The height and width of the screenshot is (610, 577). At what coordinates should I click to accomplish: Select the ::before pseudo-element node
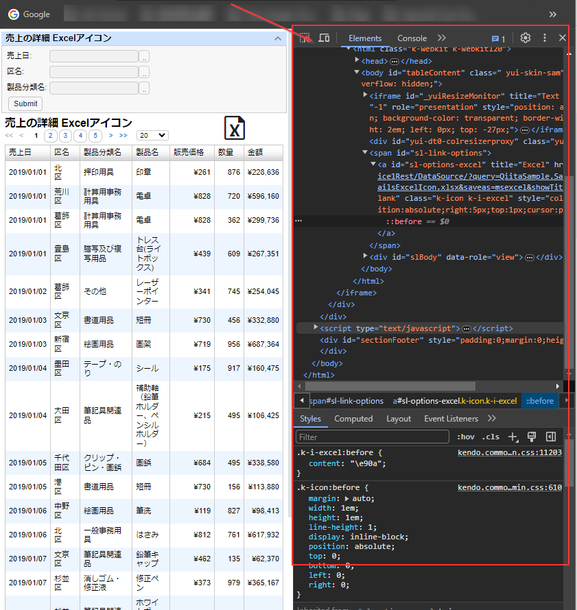point(403,221)
